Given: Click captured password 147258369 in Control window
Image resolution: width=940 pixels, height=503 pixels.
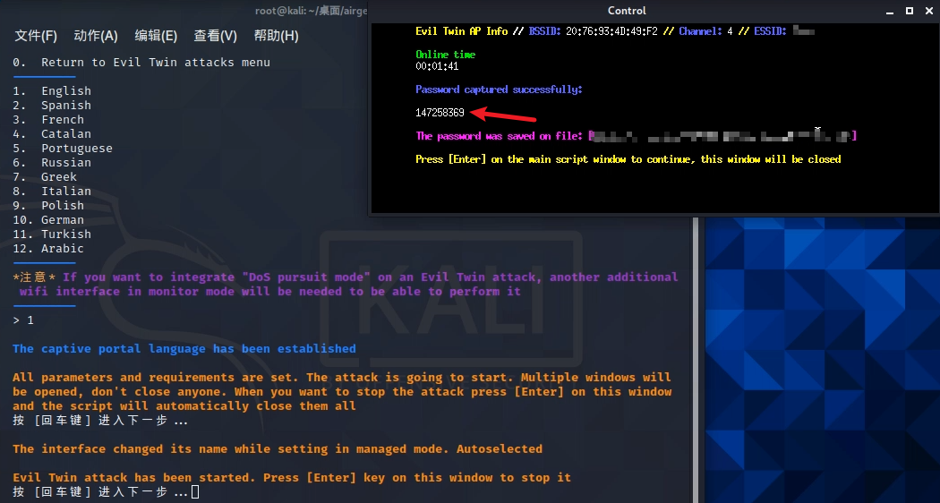Looking at the screenshot, I should click(x=440, y=113).
